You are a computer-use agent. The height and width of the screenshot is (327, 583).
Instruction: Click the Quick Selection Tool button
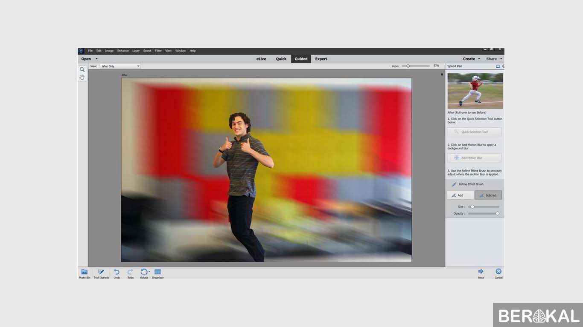[474, 132]
